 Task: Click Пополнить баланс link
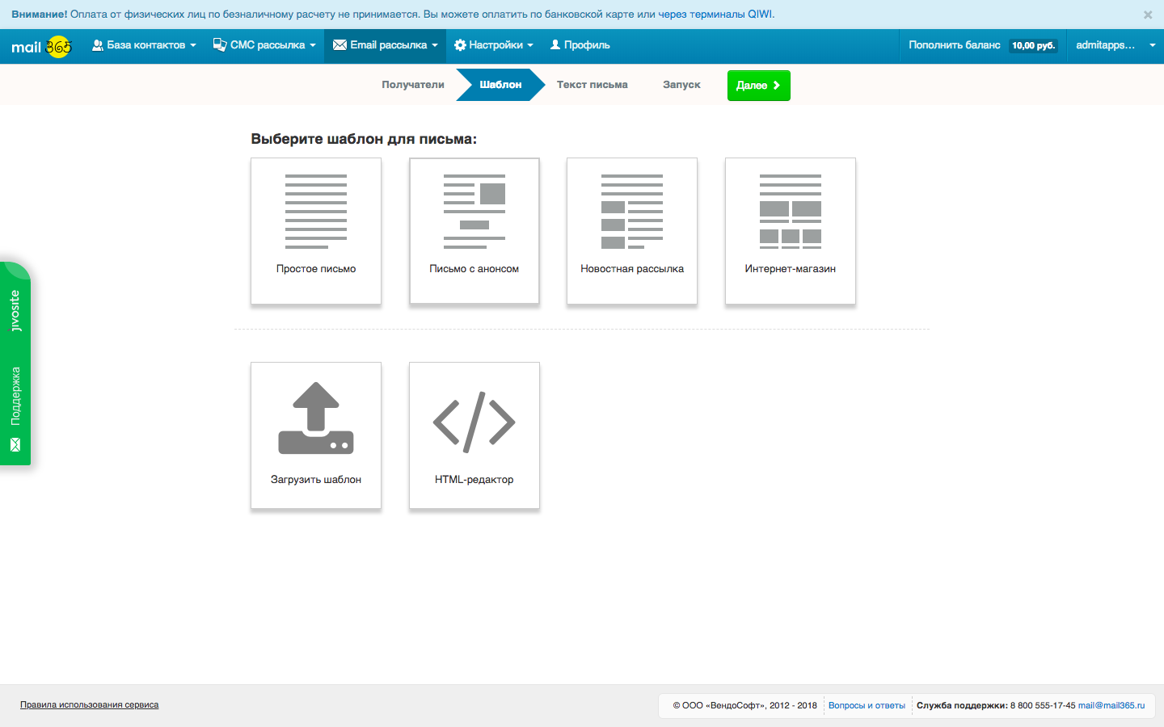955,45
